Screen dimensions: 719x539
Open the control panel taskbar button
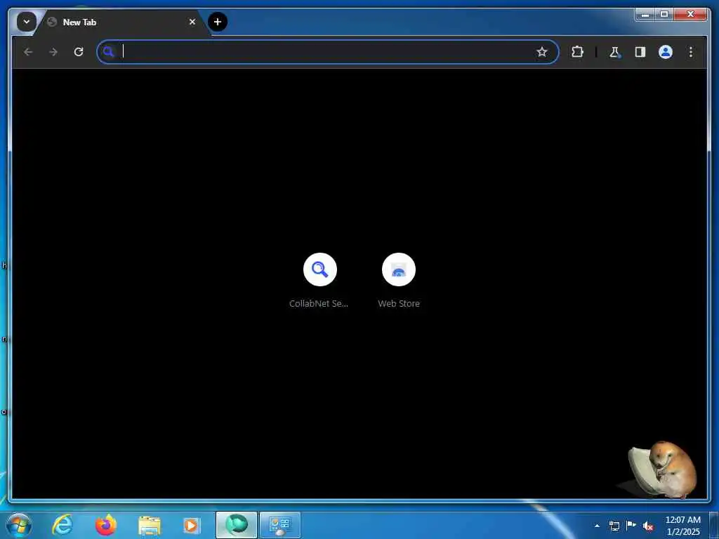coord(280,525)
